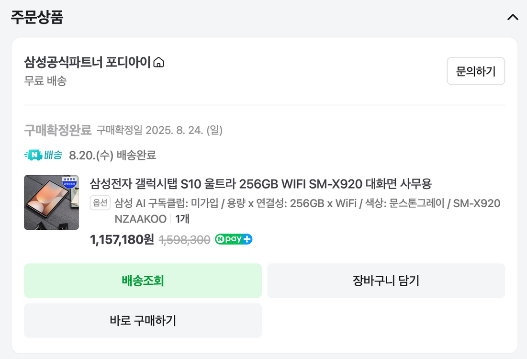Open the store homepage via house icon
The width and height of the screenshot is (527, 359).
coord(160,62)
